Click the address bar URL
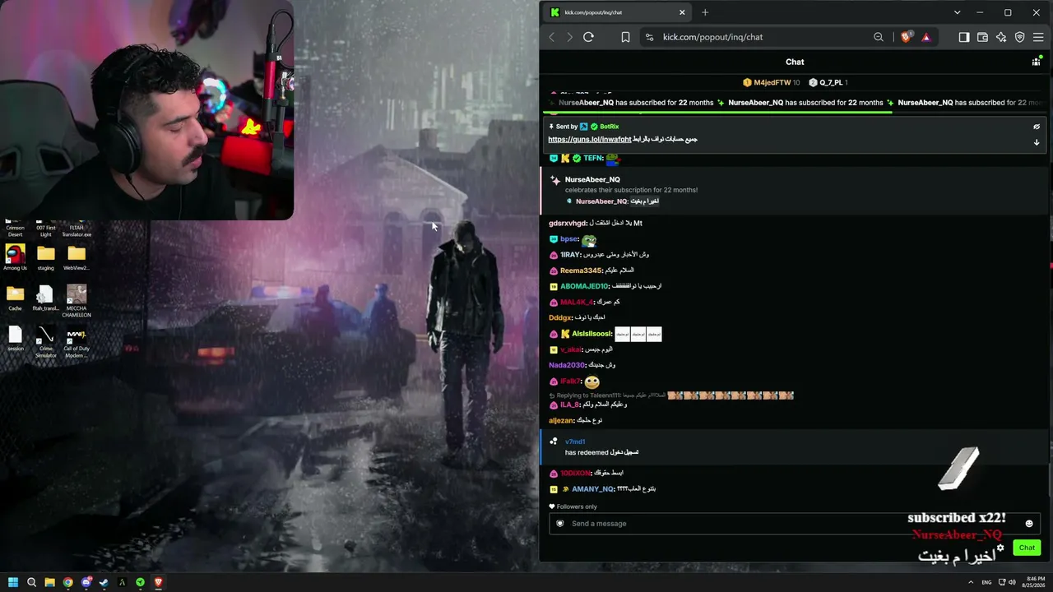This screenshot has width=1053, height=592. tap(712, 37)
